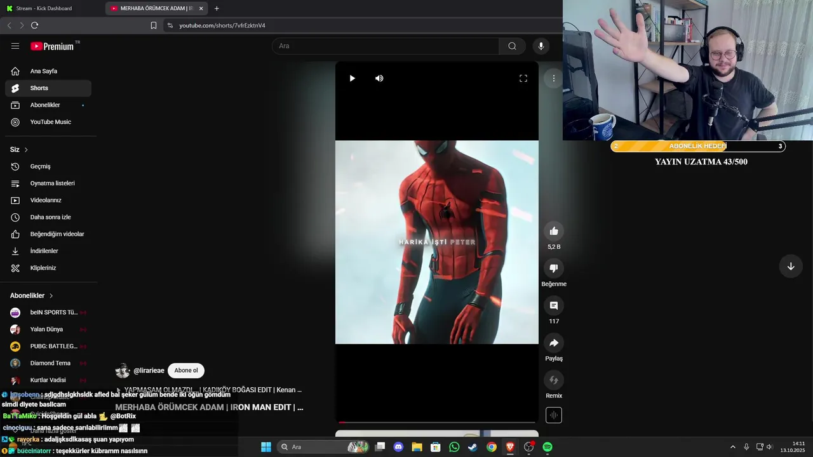The height and width of the screenshot is (457, 813).
Task: Expand the Siz section chevron
Action: pyautogui.click(x=26, y=150)
